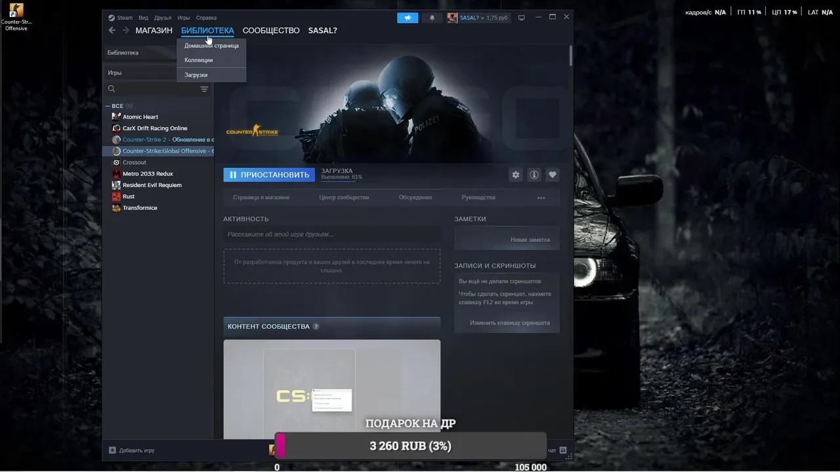Click the Counter-Strike Offensive desktop shortcut
The image size is (840, 472).
click(x=16, y=17)
